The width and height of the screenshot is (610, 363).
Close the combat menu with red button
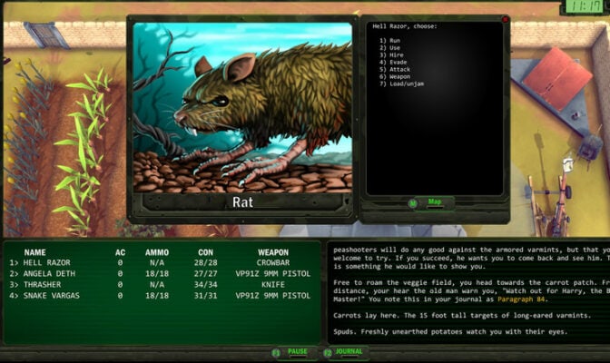505,19
